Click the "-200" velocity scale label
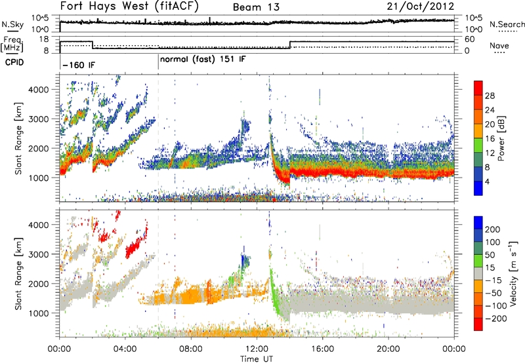The image size is (525, 363). [x=496, y=318]
